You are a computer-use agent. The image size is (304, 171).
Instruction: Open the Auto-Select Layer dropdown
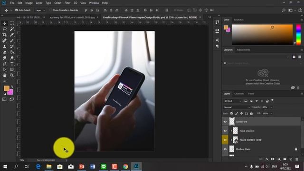[x=40, y=10]
